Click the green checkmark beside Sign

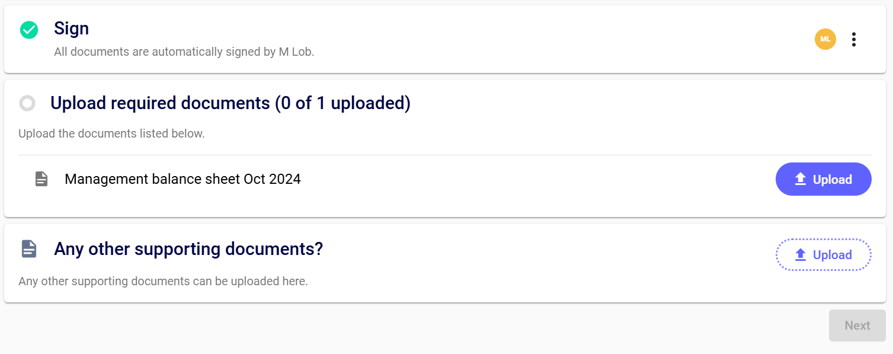(x=29, y=30)
